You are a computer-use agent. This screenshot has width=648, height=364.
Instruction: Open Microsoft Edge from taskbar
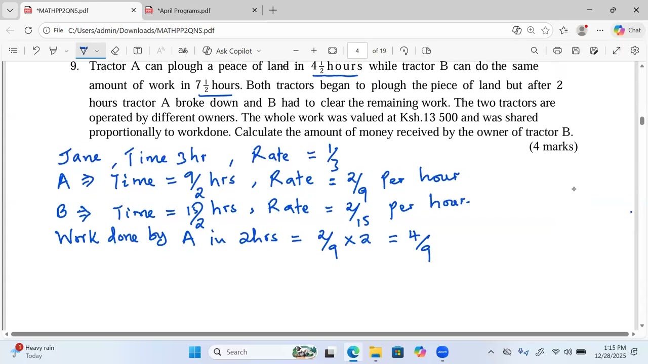(353, 352)
